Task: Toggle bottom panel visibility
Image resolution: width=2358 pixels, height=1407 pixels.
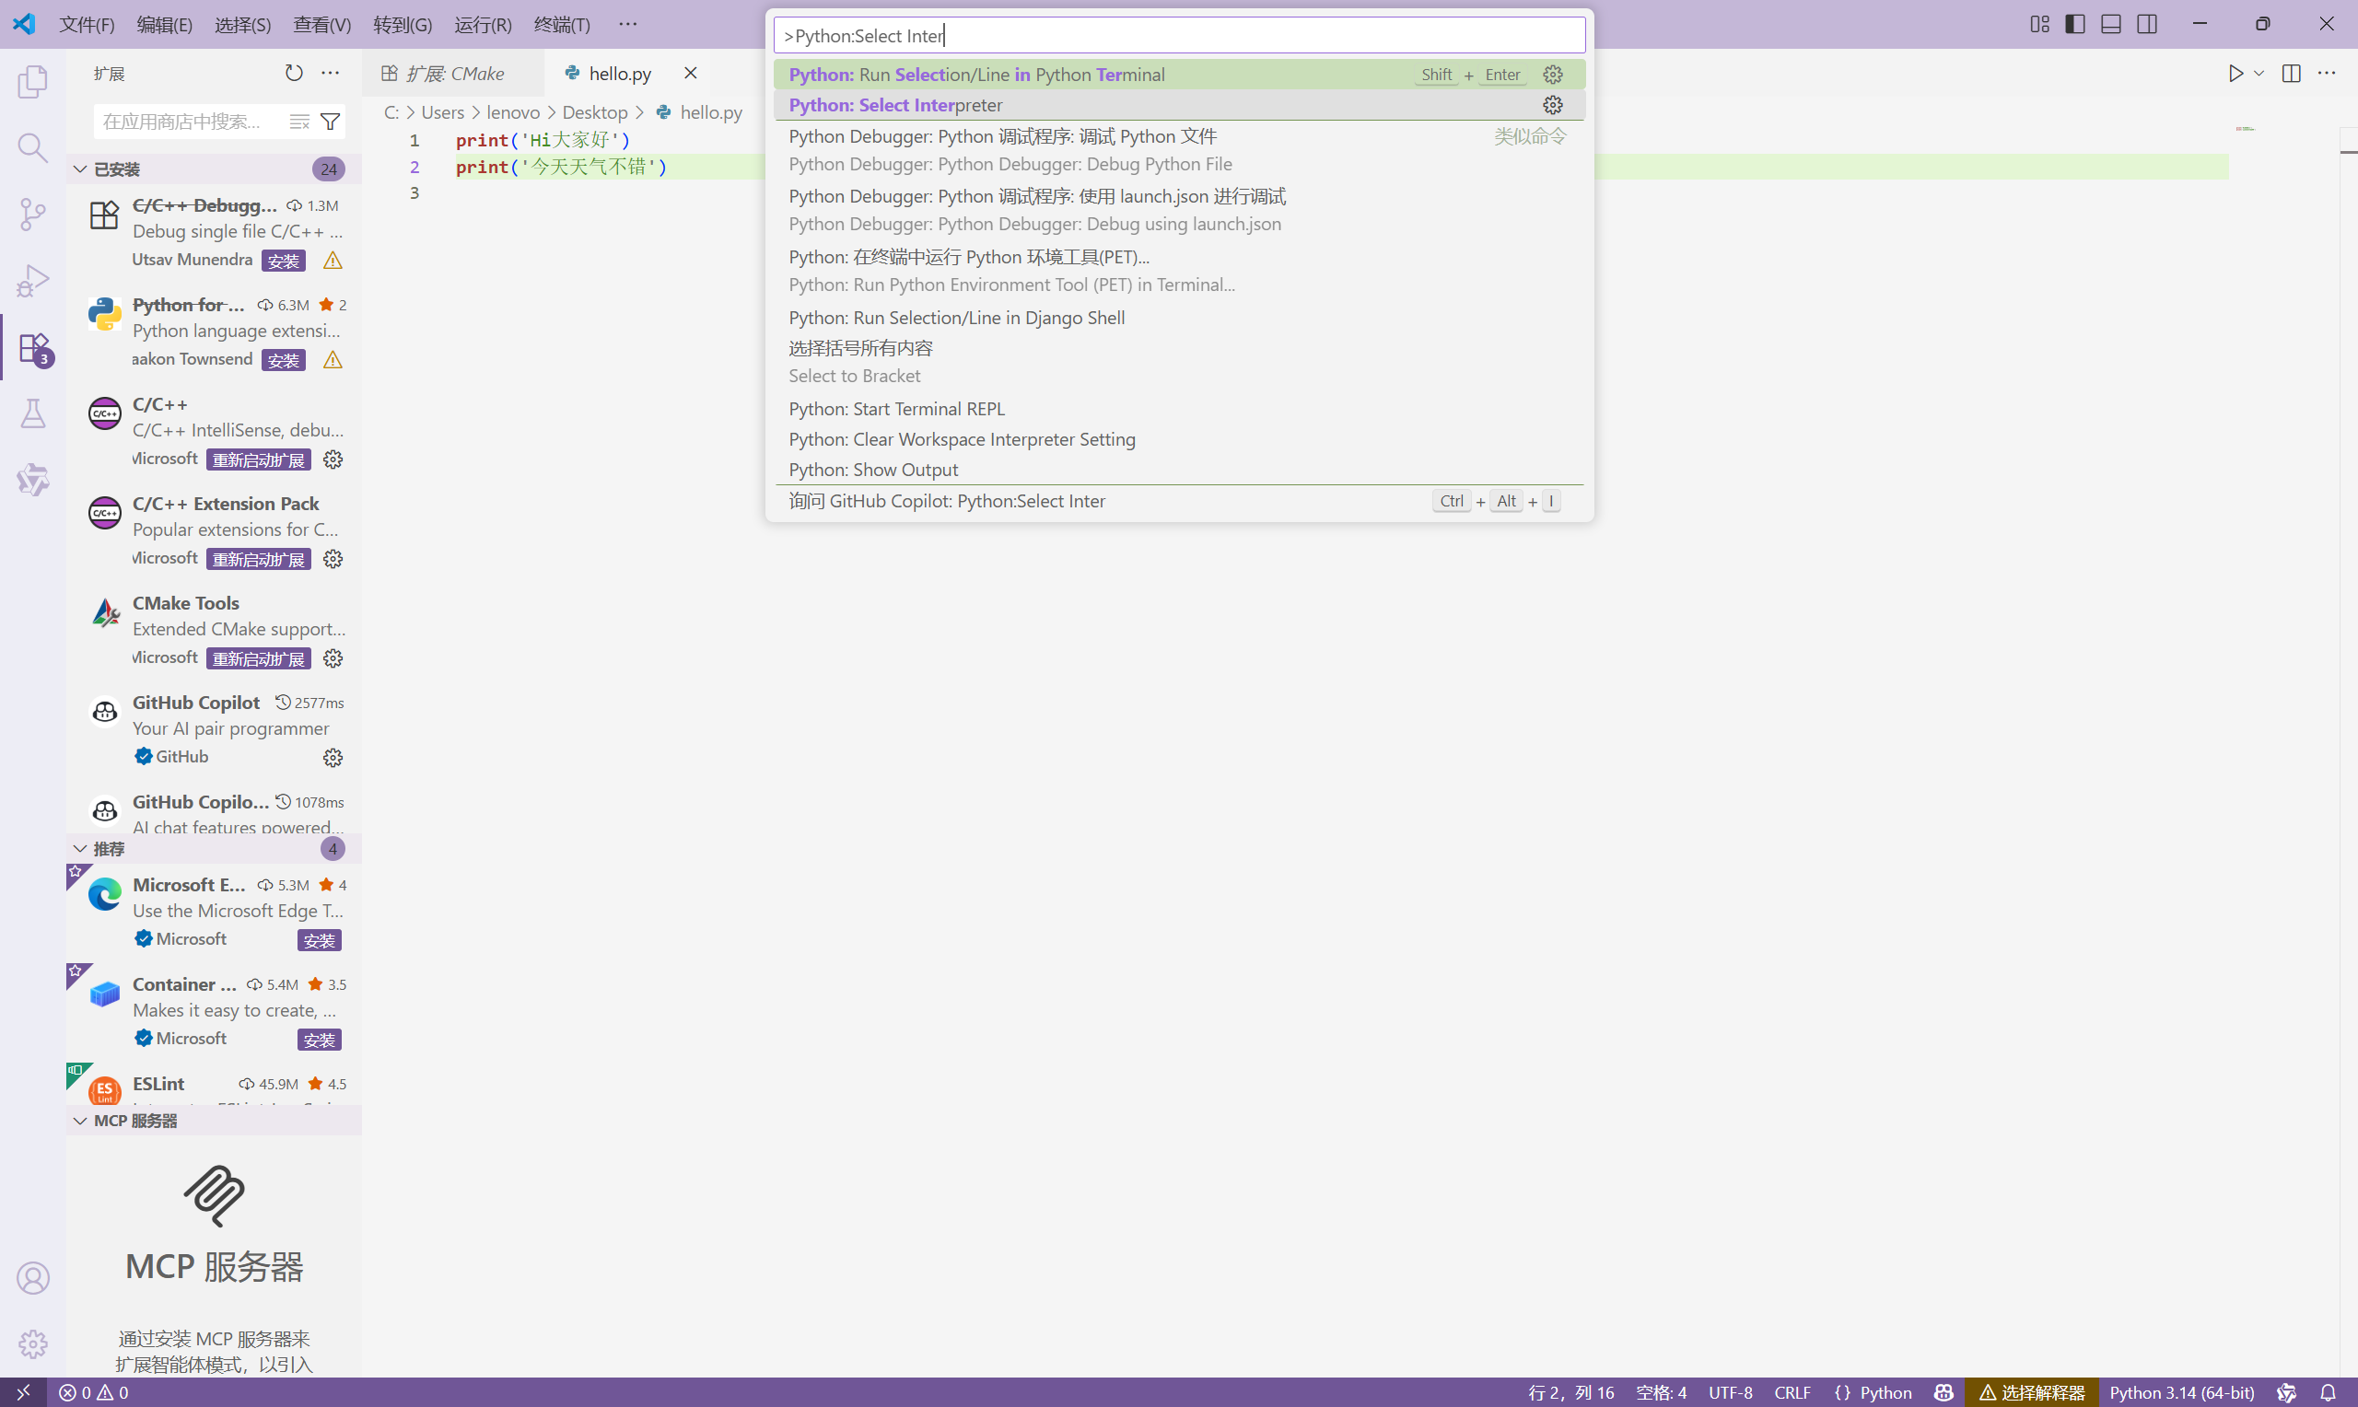Action: point(2110,24)
